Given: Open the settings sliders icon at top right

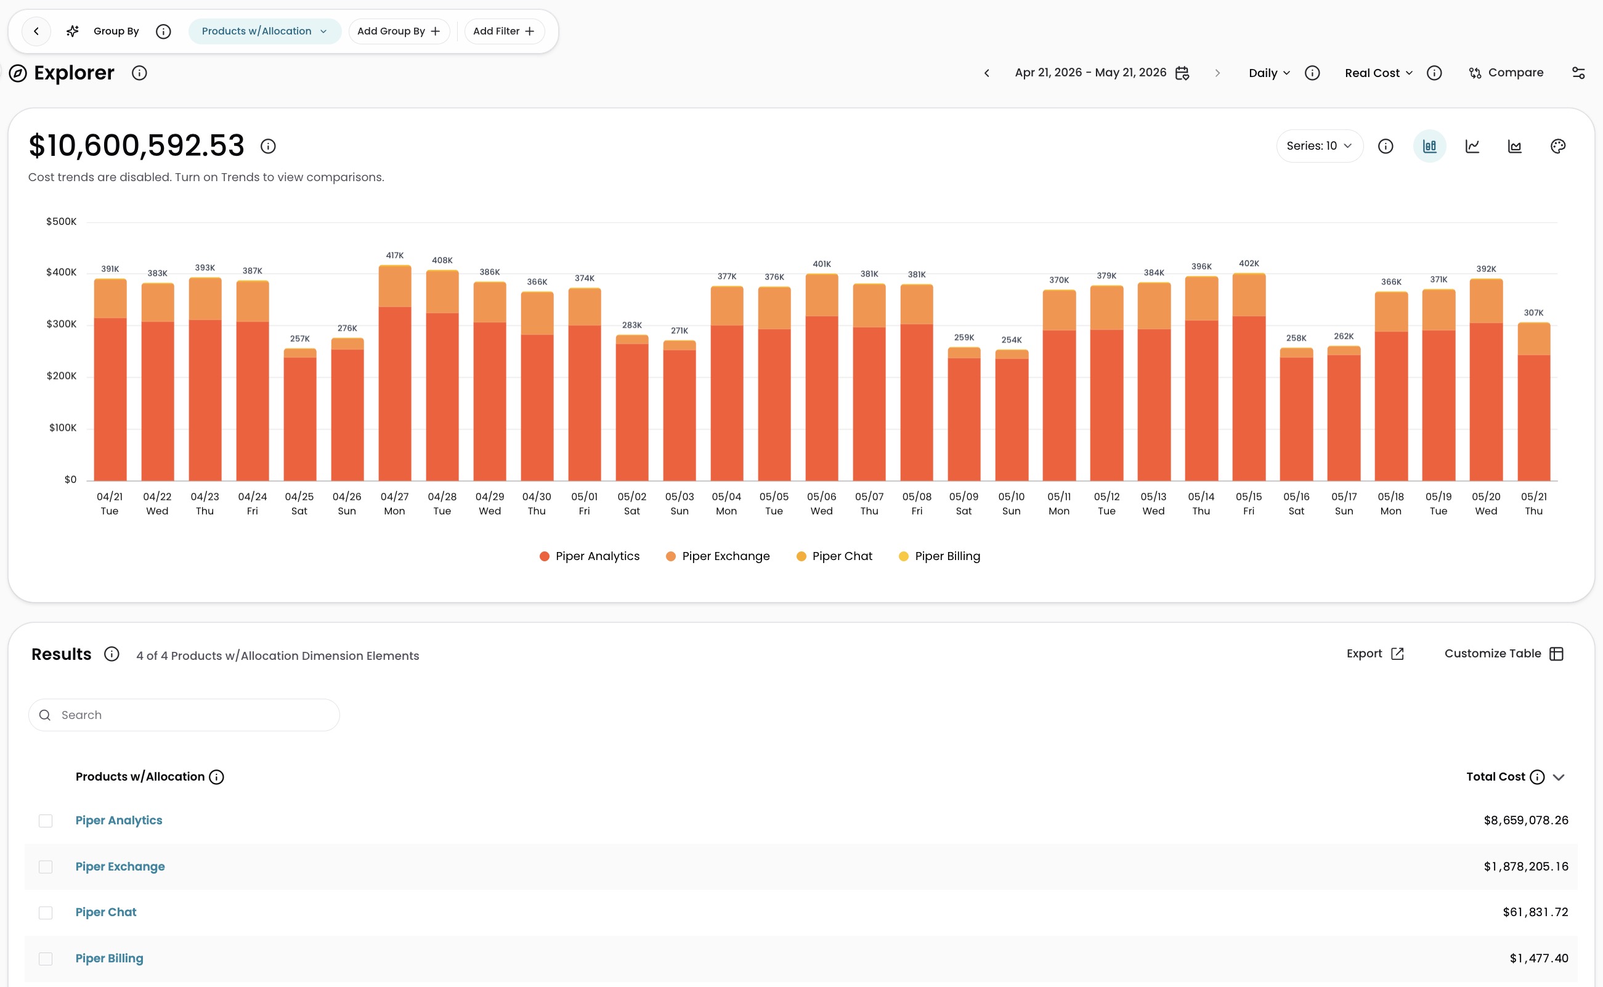Looking at the screenshot, I should [1578, 73].
